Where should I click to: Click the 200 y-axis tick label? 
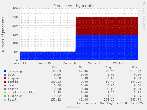[15, 26]
